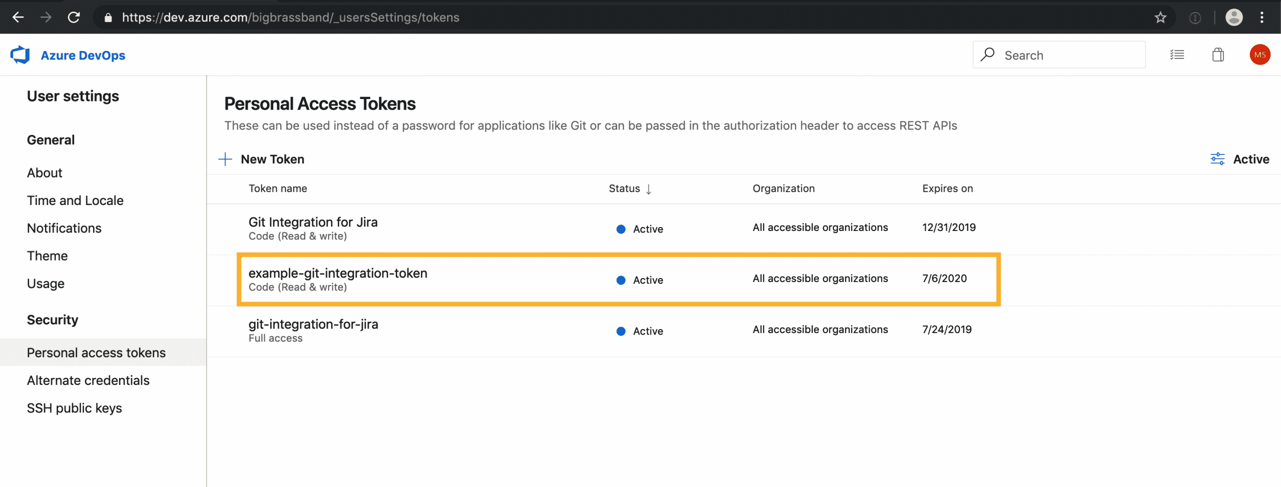Select the example-git-integration-token row
Viewport: 1281px width, 487px height.
[618, 279]
